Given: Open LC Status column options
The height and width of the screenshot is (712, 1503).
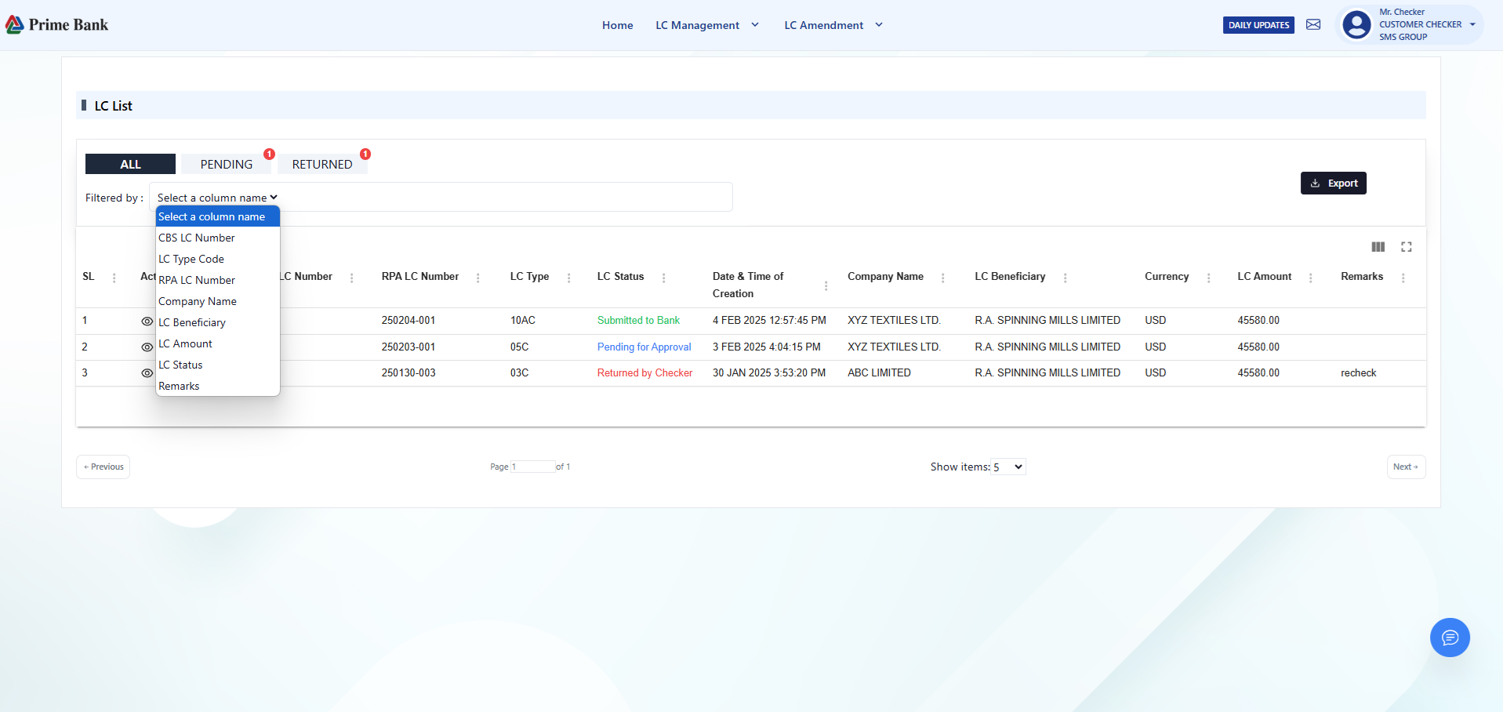Looking at the screenshot, I should point(664,278).
